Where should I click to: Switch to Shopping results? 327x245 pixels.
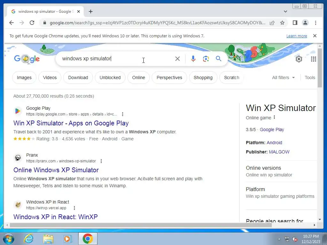coord(203,78)
